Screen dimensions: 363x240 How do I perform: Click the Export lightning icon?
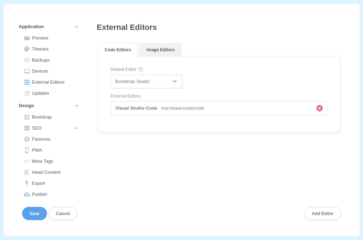(x=27, y=183)
